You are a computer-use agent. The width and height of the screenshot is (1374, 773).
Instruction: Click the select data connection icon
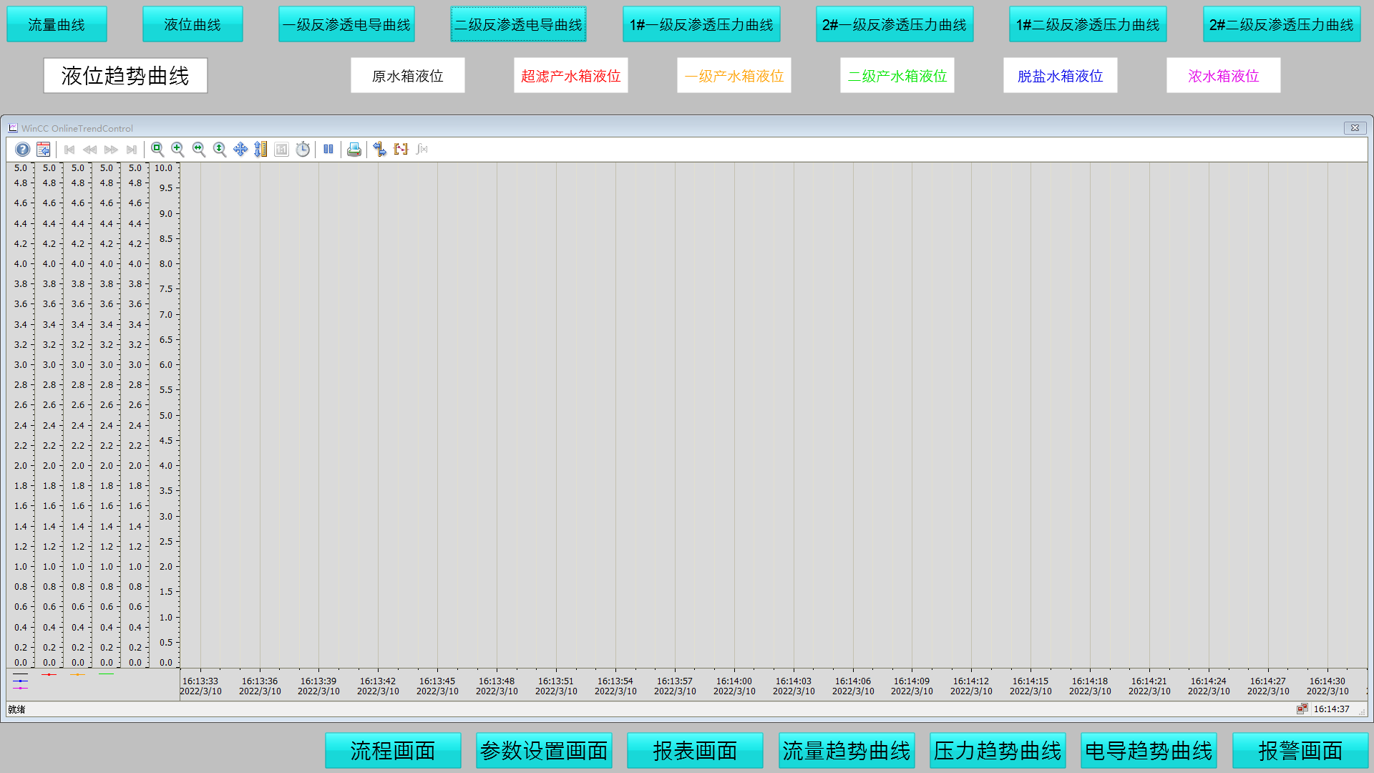click(380, 150)
